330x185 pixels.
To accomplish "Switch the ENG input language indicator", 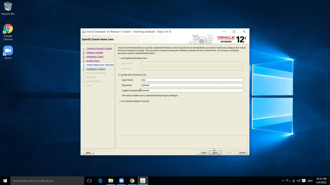I will (x=310, y=181).
